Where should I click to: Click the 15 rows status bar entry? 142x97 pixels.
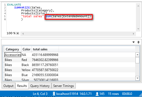point(113,94)
